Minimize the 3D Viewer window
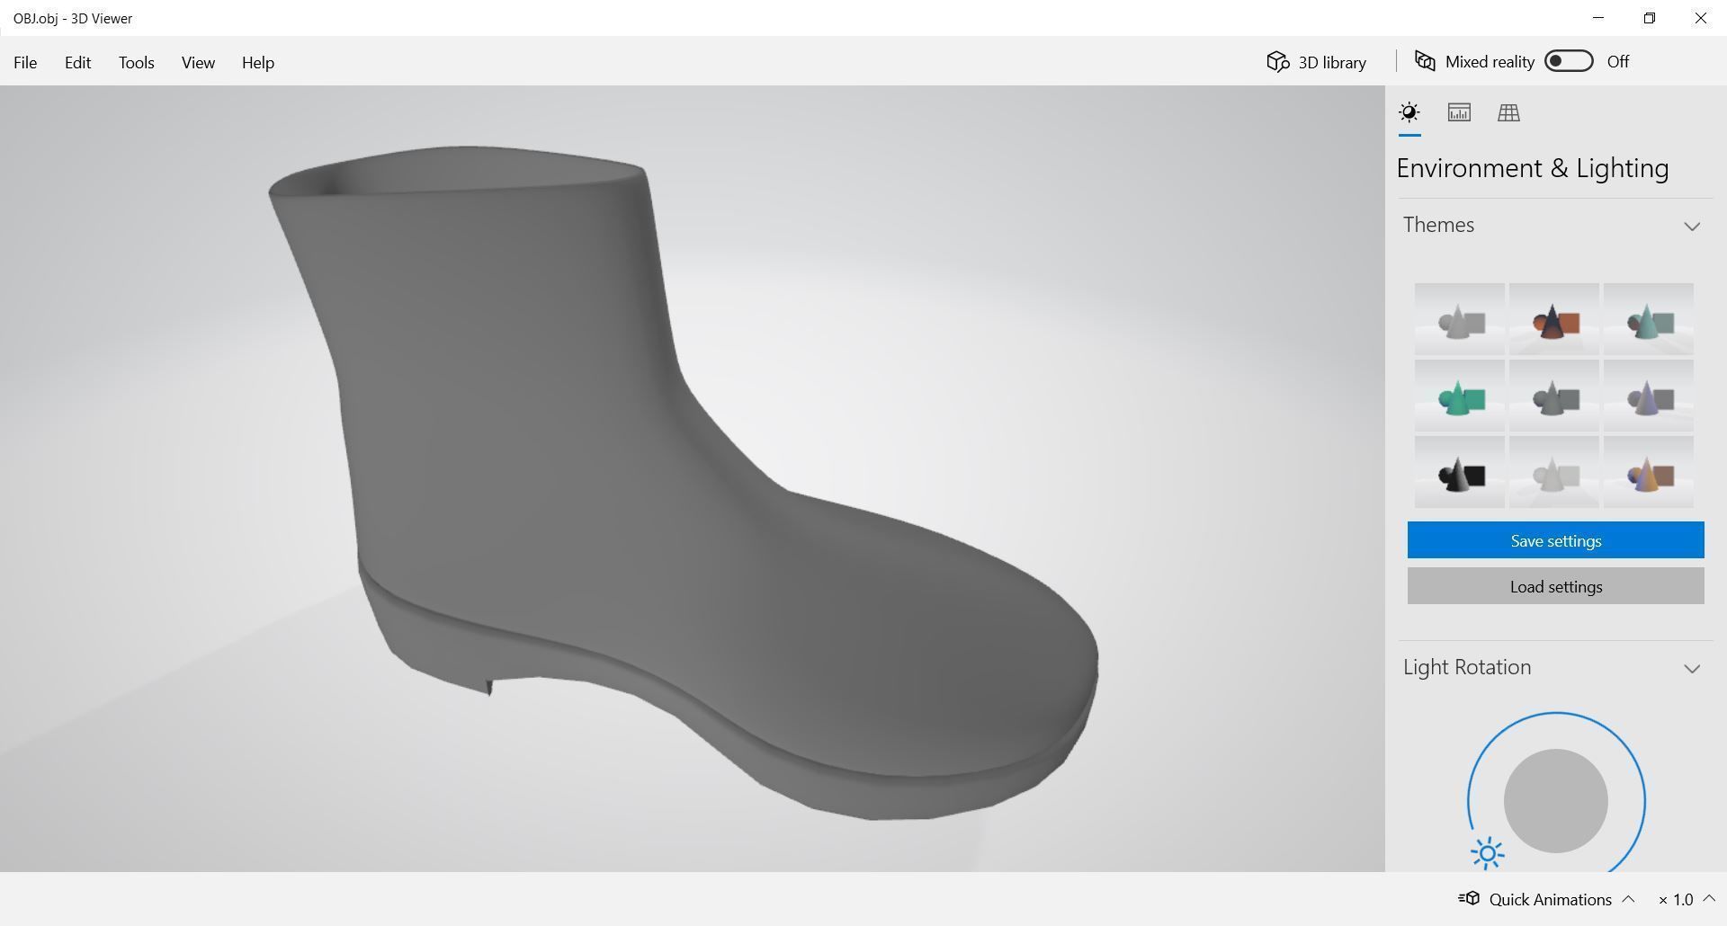This screenshot has width=1727, height=926. tap(1598, 18)
